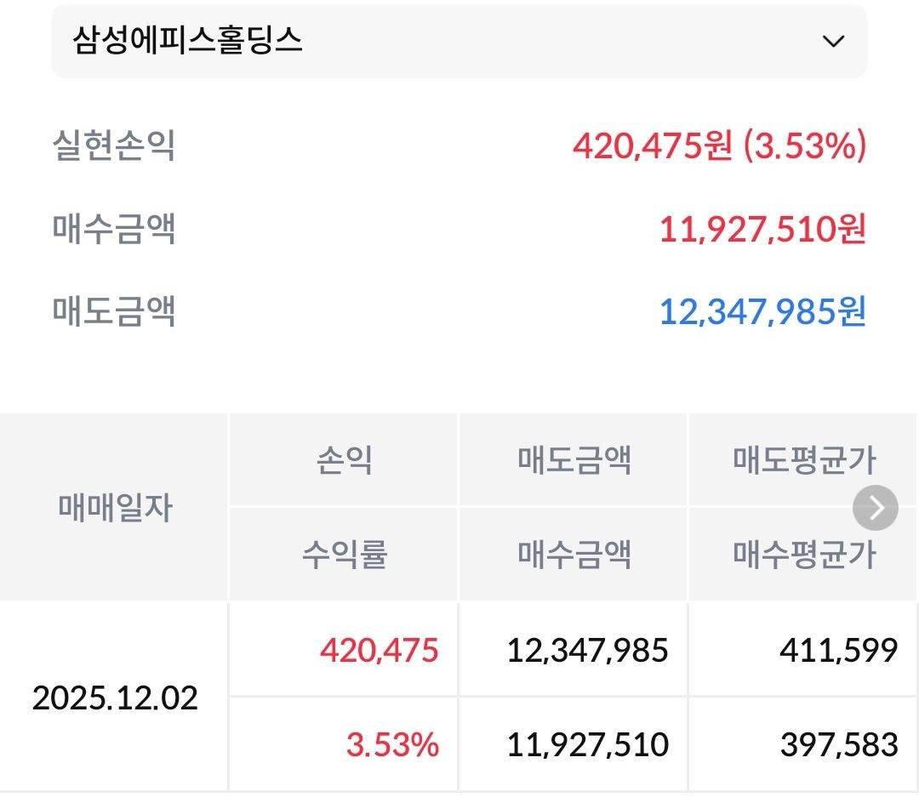Screen dimensions: 919x803
Task: Select the 매도금액 table header
Action: point(574,461)
